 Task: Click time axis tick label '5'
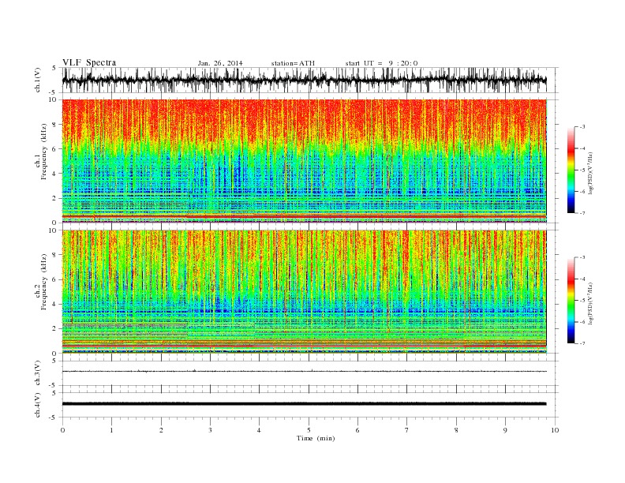point(309,430)
